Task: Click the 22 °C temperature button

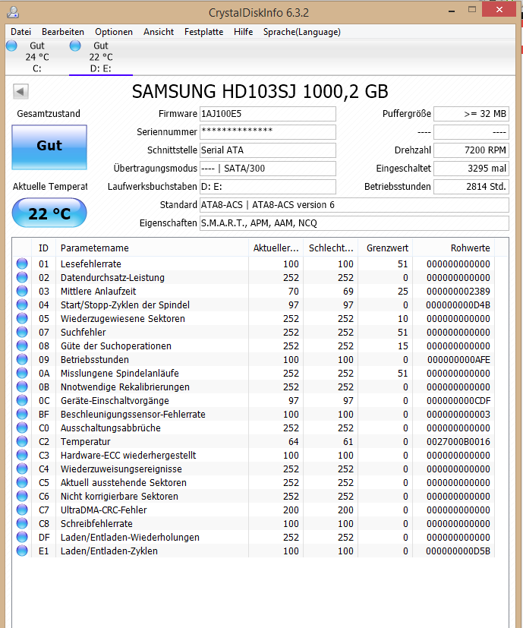Action: click(49, 213)
